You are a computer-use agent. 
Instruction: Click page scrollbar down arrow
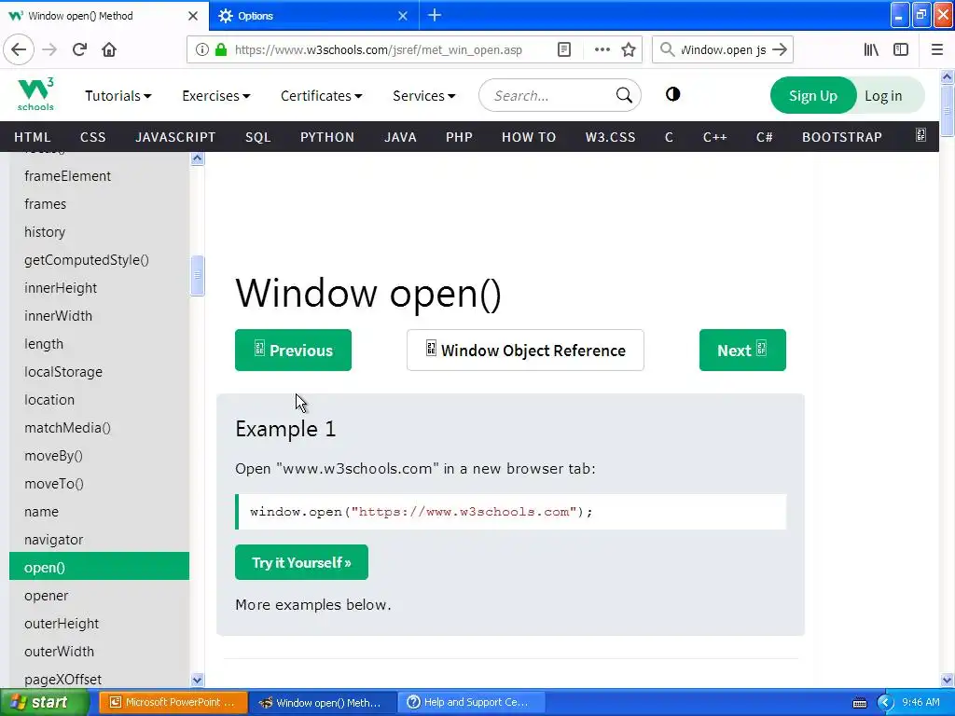[x=947, y=680]
